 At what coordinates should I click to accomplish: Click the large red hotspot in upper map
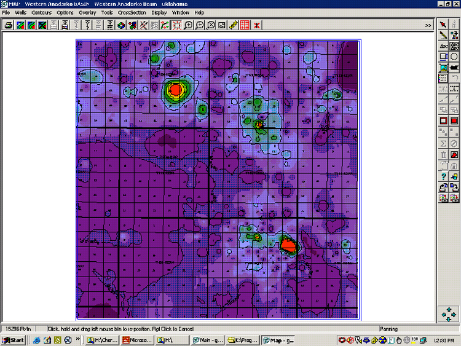coord(176,89)
